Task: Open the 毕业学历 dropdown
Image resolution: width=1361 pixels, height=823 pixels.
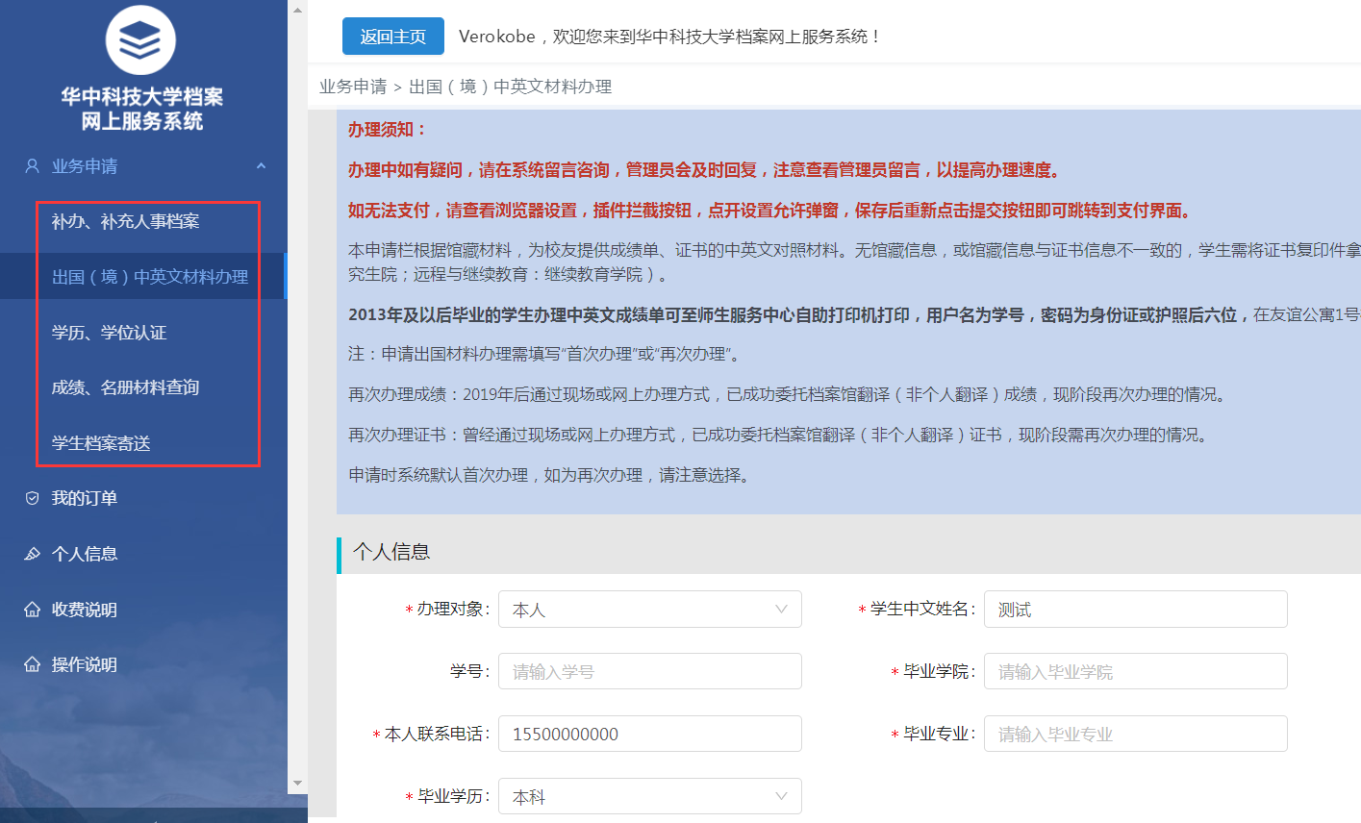Action: coord(649,796)
